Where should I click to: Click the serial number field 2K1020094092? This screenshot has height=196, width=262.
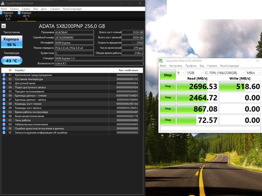[74, 37]
